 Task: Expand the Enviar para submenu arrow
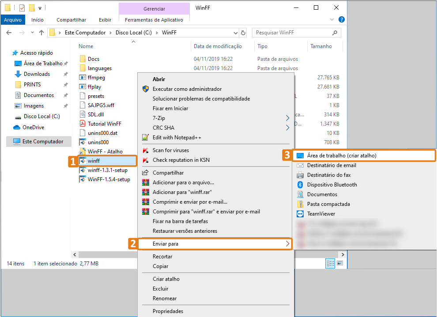click(288, 244)
